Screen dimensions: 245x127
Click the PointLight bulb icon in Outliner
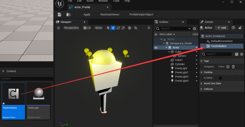click(x=172, y=68)
